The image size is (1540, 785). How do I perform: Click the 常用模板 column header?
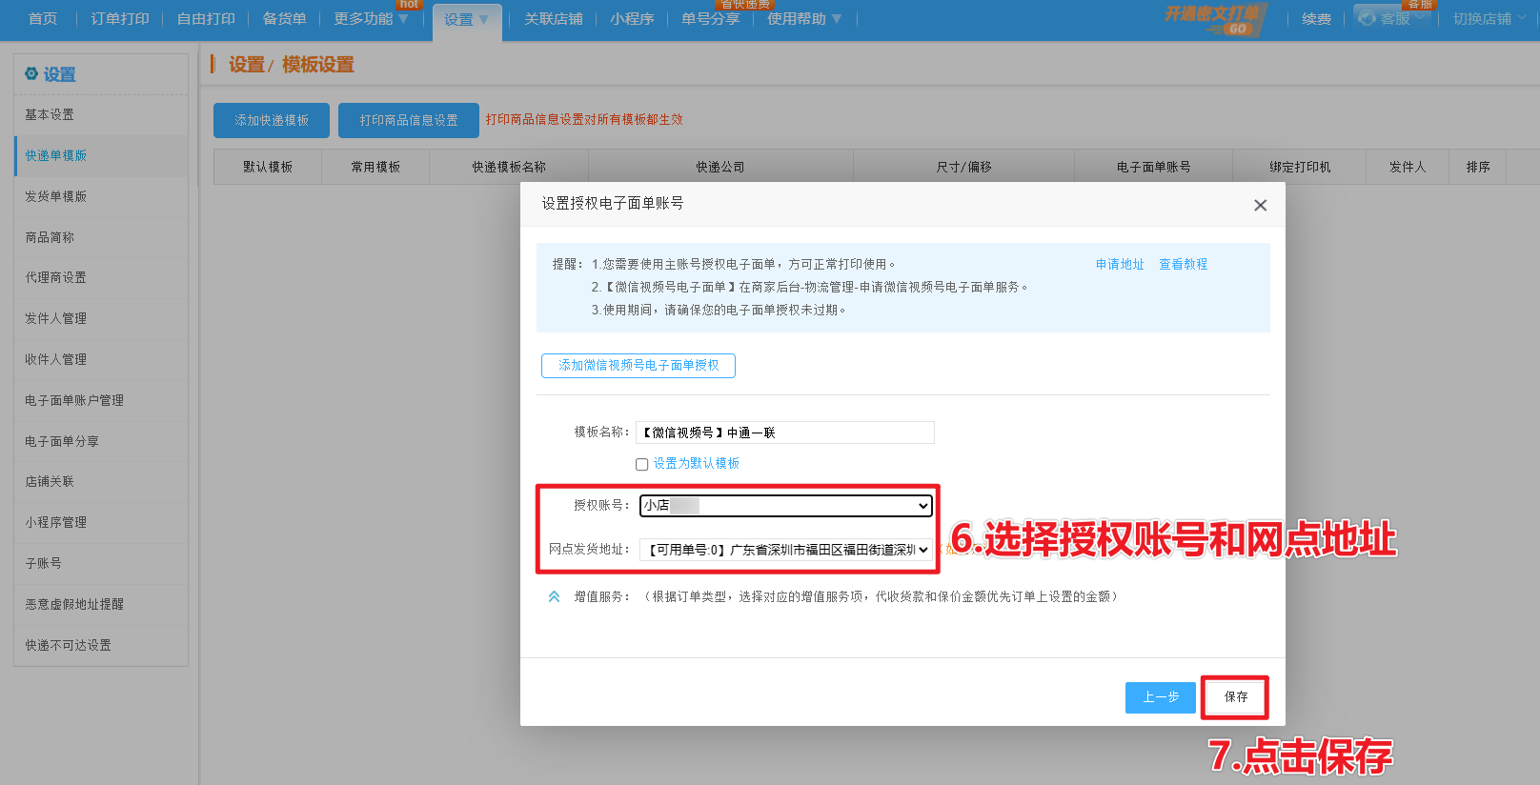point(375,167)
